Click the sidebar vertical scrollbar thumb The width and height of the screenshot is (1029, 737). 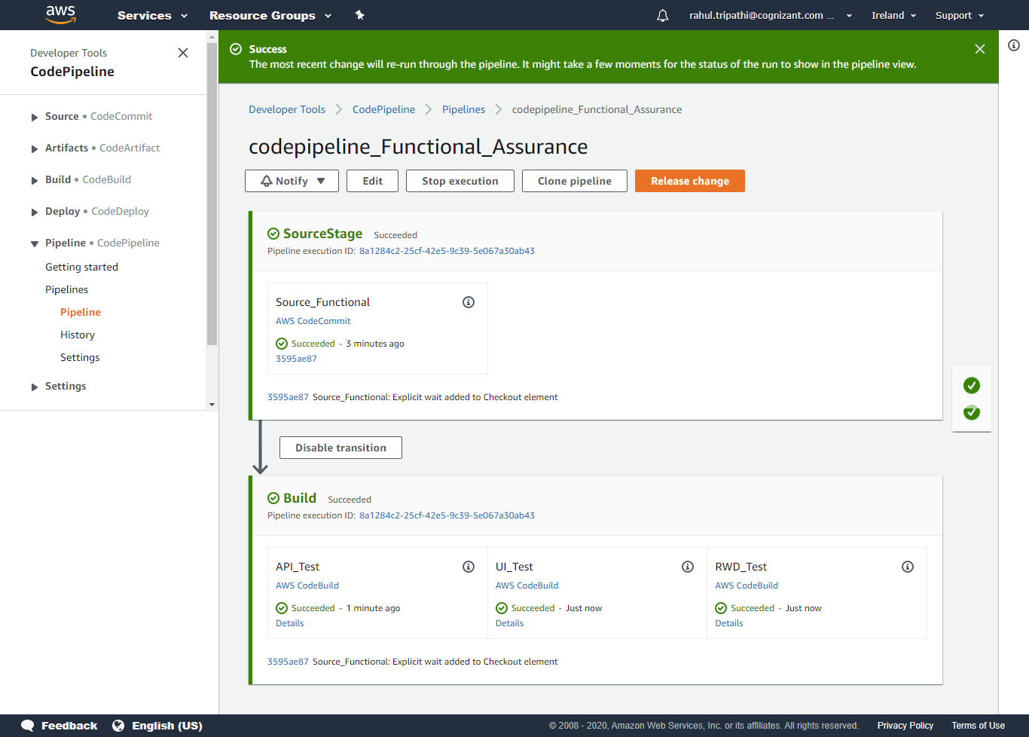pos(212,194)
